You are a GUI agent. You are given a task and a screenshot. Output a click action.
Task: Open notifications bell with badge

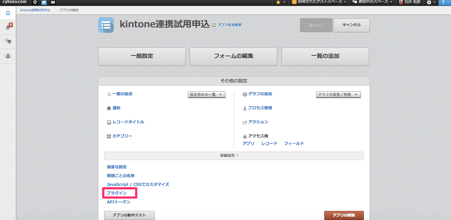click(8, 27)
